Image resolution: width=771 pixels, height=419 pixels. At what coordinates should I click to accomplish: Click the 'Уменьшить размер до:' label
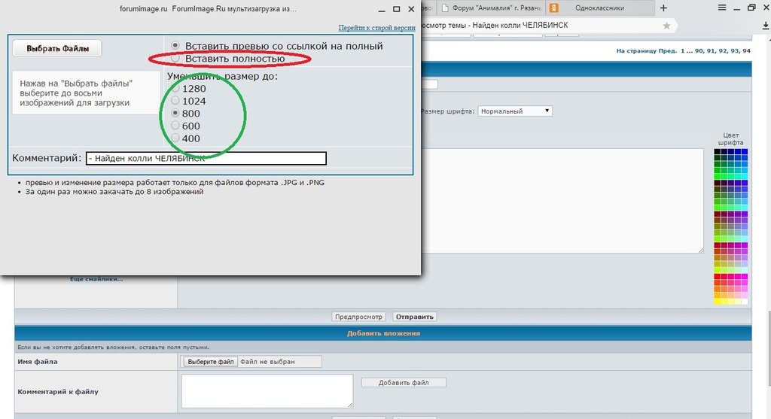tap(222, 76)
